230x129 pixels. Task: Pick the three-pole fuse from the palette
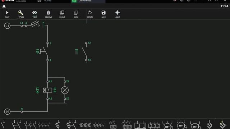[x=85, y=125]
